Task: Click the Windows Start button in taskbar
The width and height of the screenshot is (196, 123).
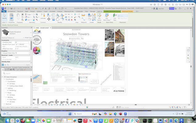Action: (x=70, y=114)
